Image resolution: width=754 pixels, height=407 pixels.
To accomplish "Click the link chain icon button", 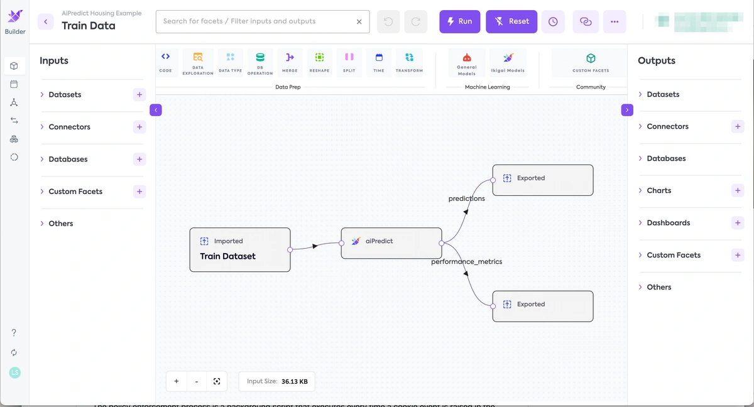I will pos(586,21).
